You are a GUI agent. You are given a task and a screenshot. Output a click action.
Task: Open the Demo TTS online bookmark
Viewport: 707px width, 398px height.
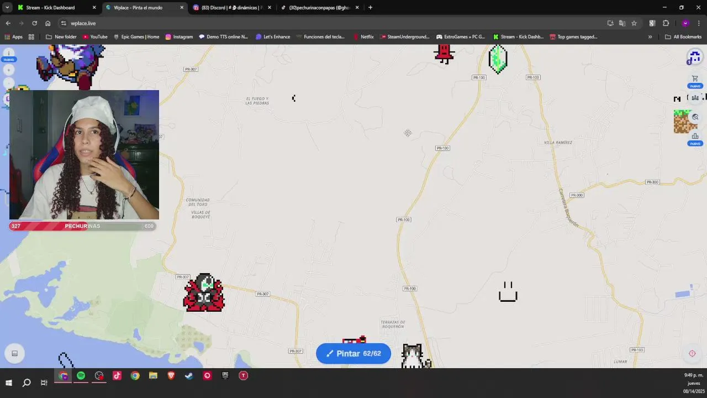224,37
